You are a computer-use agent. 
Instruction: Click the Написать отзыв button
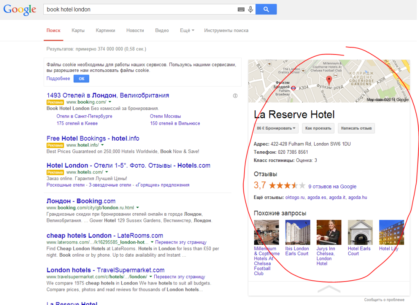pyautogui.click(x=356, y=128)
